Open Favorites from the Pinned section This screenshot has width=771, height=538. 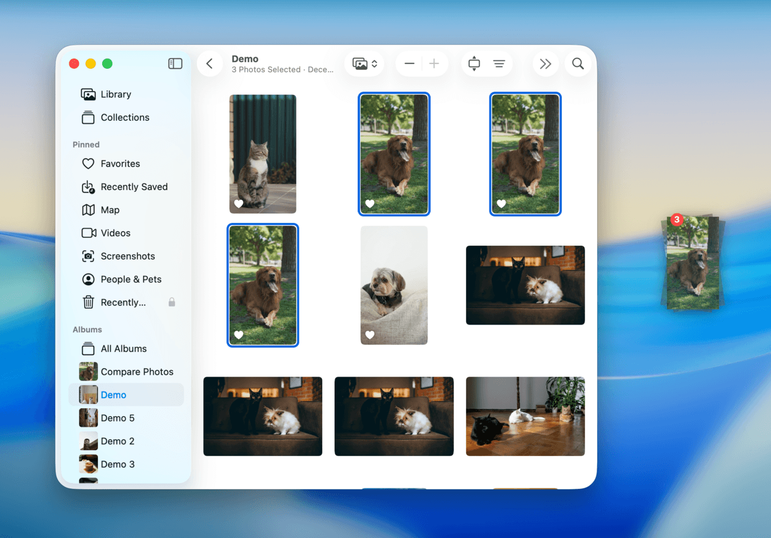[x=126, y=164]
